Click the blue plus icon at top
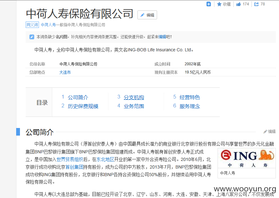Viewport: 279px width, 198px height. (x=209, y=4)
